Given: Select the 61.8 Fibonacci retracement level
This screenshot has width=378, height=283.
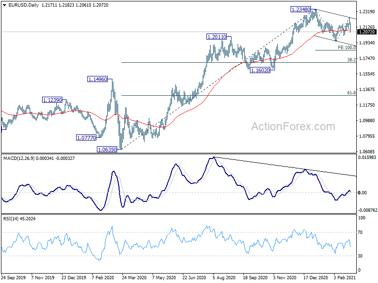Looking at the screenshot, I should coord(351,92).
